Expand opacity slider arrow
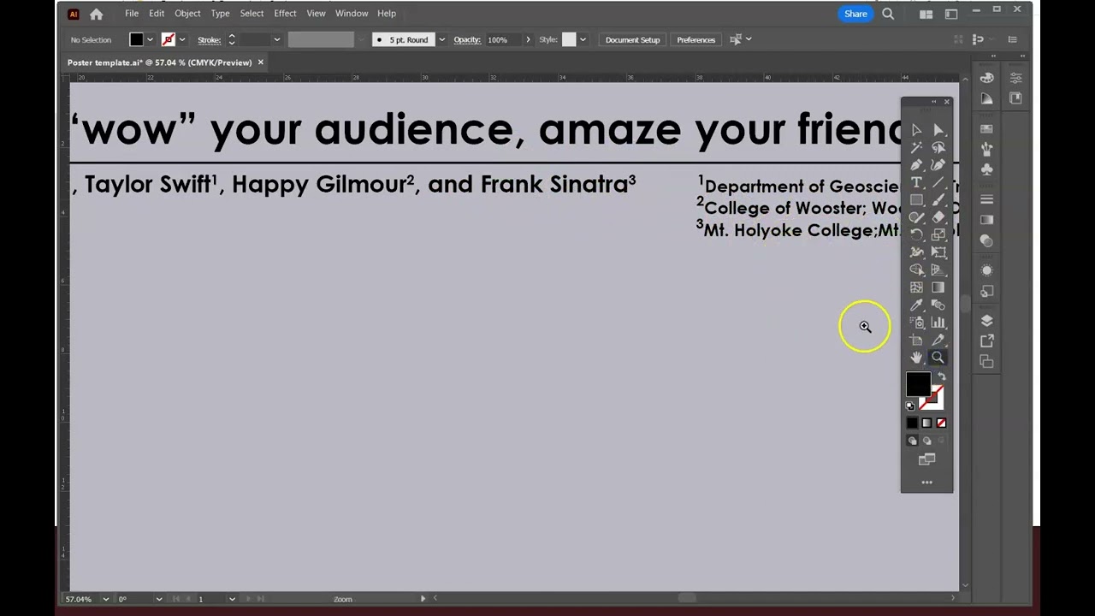The width and height of the screenshot is (1095, 616). pyautogui.click(x=528, y=39)
